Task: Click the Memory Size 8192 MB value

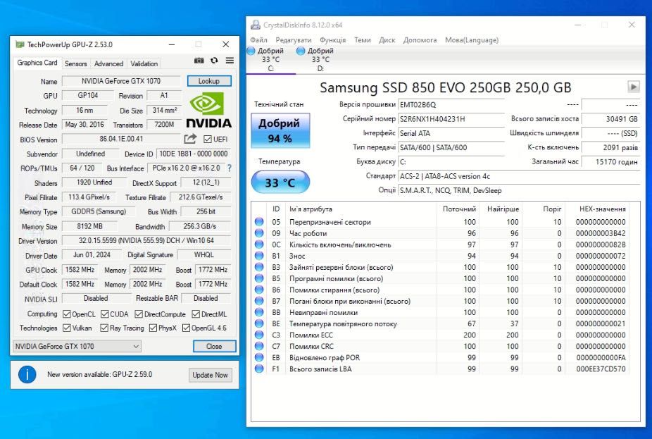Action: click(x=89, y=226)
